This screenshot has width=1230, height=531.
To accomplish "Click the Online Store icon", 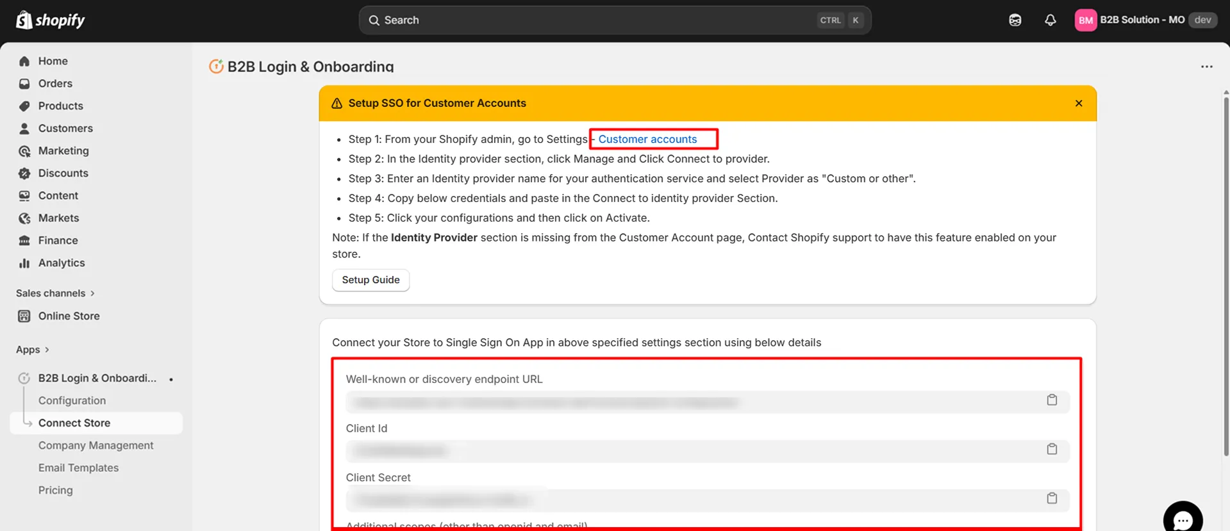I will [24, 316].
